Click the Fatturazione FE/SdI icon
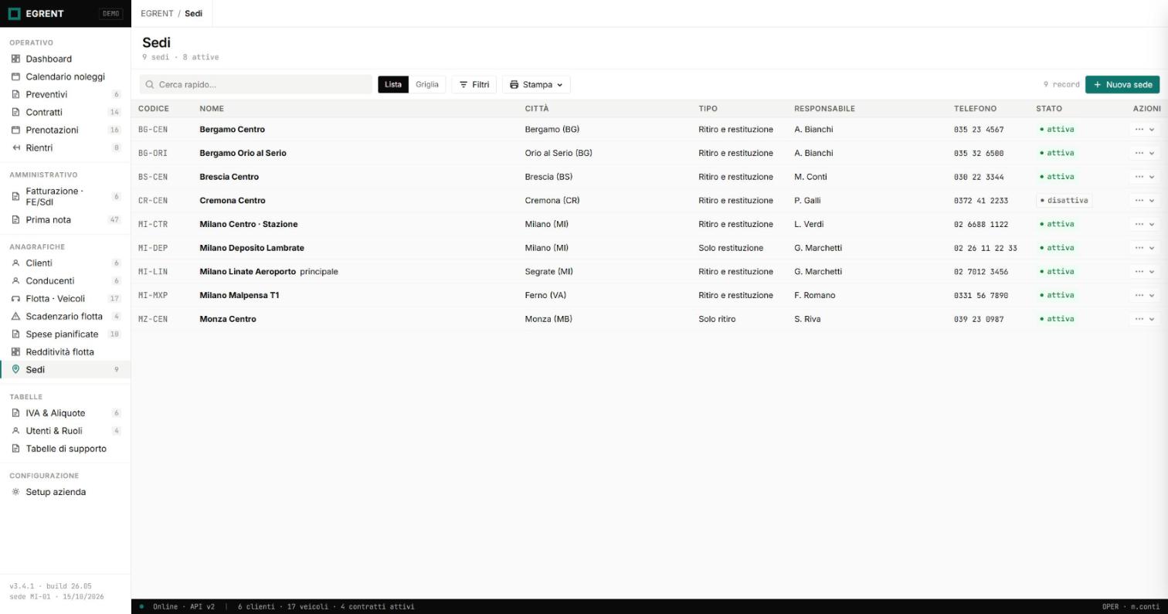 point(15,196)
